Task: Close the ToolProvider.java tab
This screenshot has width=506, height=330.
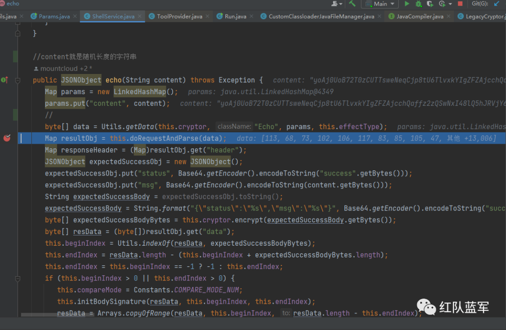Action: pyautogui.click(x=207, y=16)
